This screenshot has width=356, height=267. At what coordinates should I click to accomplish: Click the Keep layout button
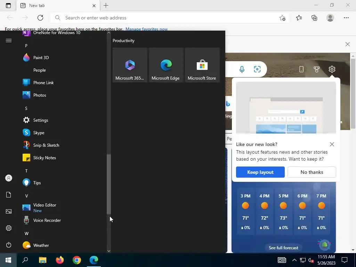260,172
